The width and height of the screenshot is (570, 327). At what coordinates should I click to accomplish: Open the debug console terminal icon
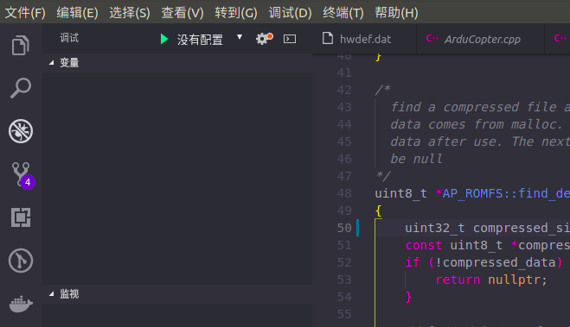[x=290, y=39]
